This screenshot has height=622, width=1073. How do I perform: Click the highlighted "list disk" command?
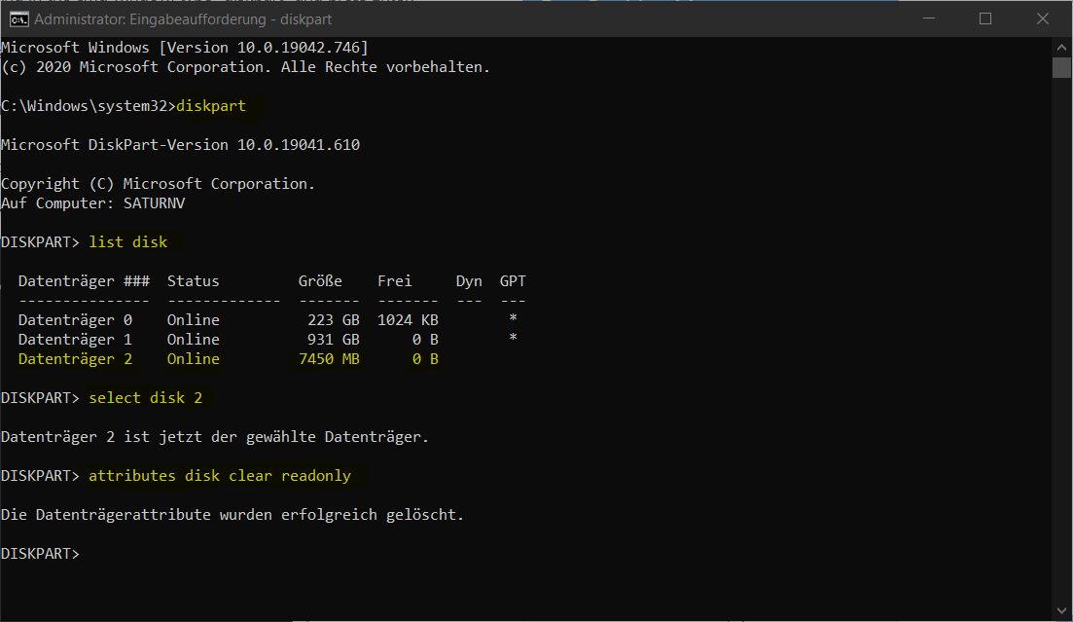click(x=128, y=241)
